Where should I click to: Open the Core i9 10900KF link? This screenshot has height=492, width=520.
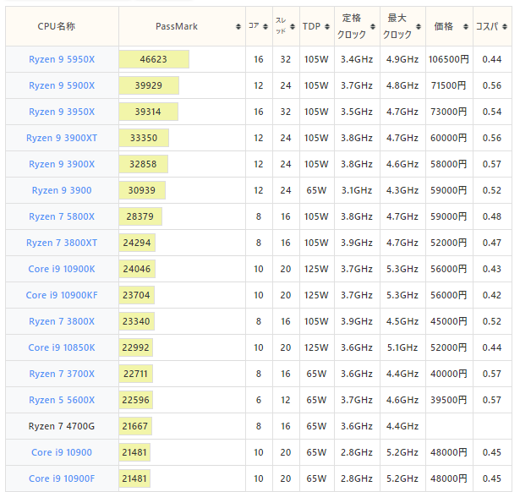(x=62, y=295)
